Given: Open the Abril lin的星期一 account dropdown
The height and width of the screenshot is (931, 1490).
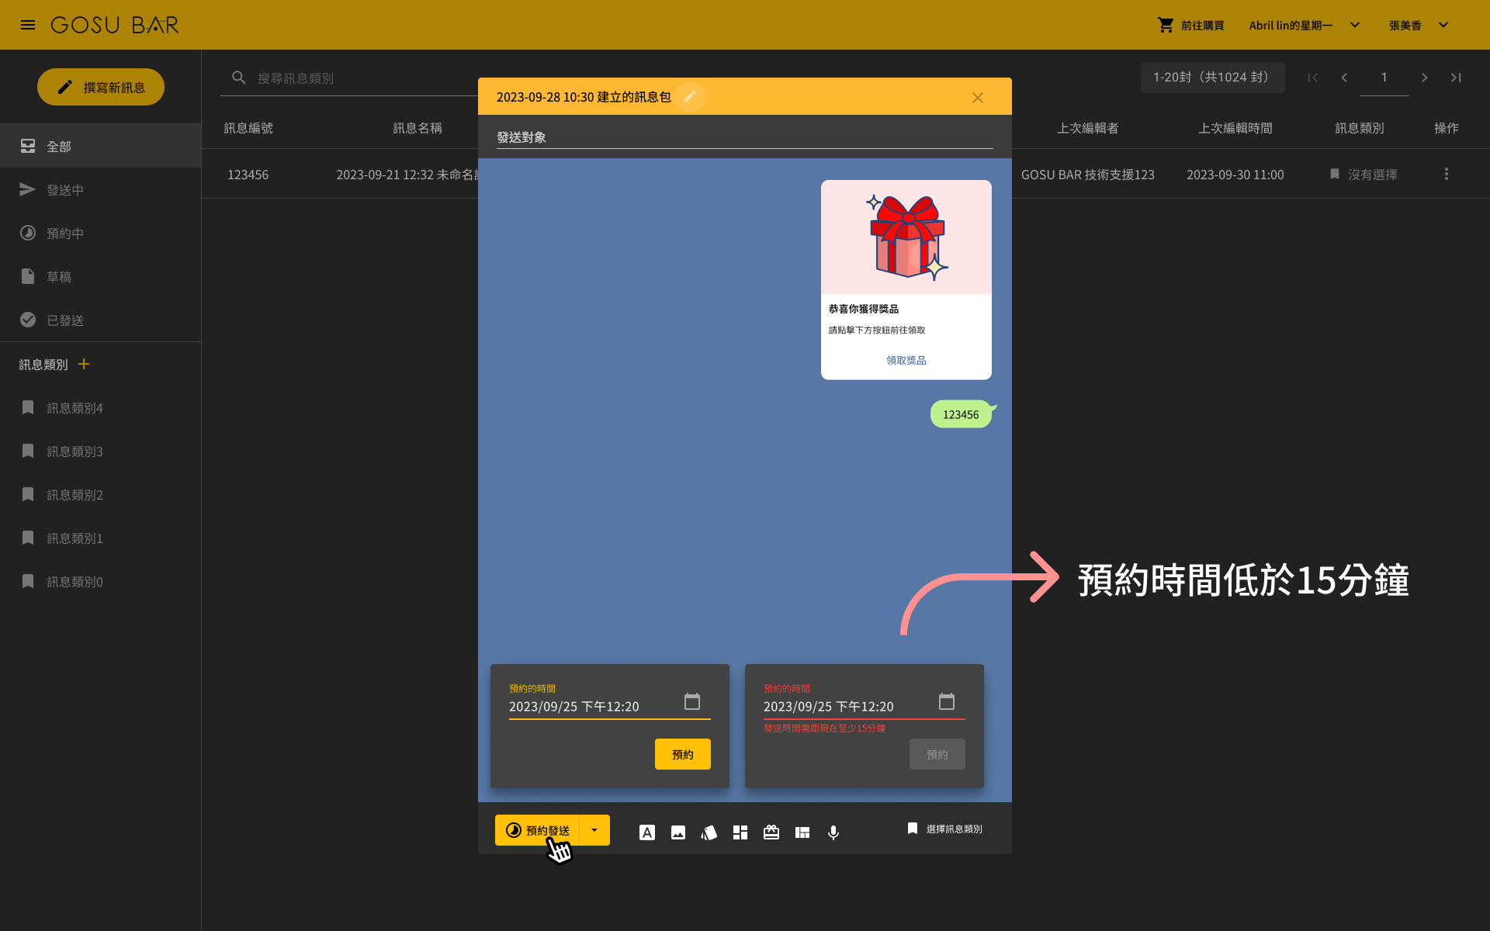Looking at the screenshot, I should (1305, 25).
